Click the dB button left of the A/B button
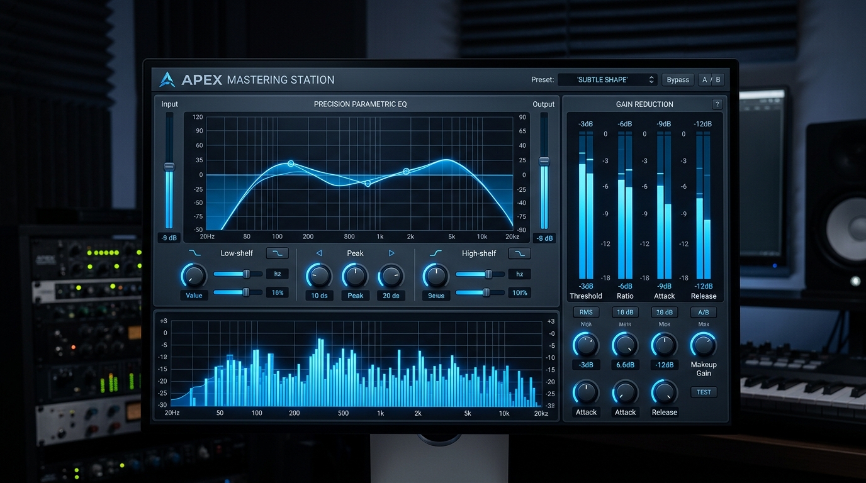 pos(664,313)
